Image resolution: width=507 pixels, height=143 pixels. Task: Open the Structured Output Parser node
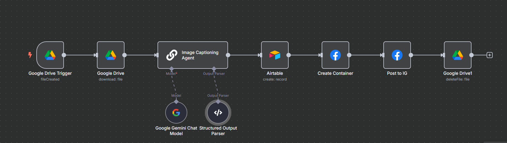pyautogui.click(x=218, y=113)
